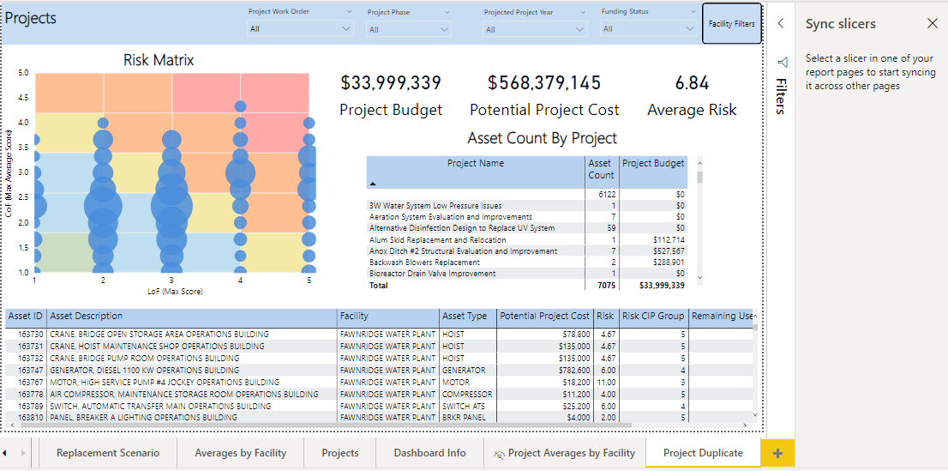Click the Facility Filters button
This screenshot has width=948, height=471.
[731, 24]
